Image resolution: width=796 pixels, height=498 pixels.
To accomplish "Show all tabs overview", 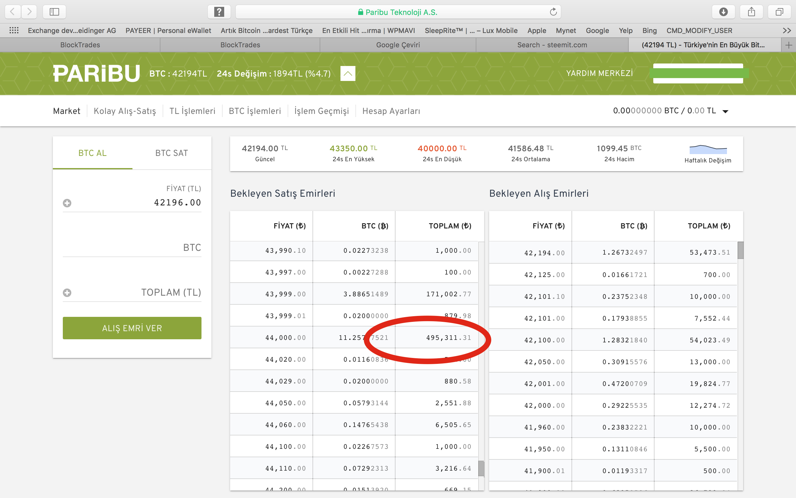I will point(779,12).
